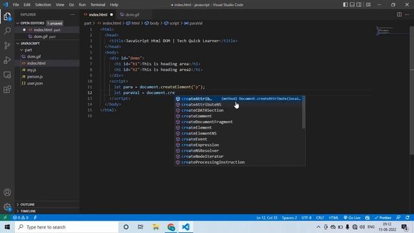
Task: Open the Selection menu
Action: [x=43, y=5]
